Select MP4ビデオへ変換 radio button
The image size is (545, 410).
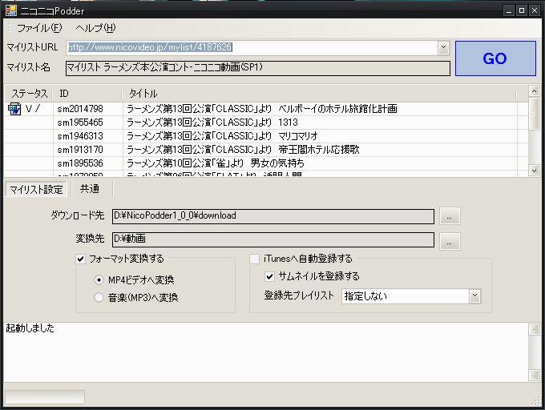(99, 279)
